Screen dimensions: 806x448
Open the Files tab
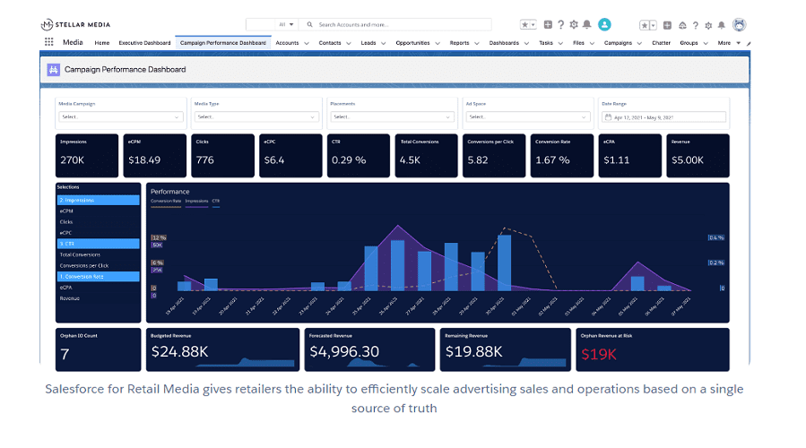578,43
